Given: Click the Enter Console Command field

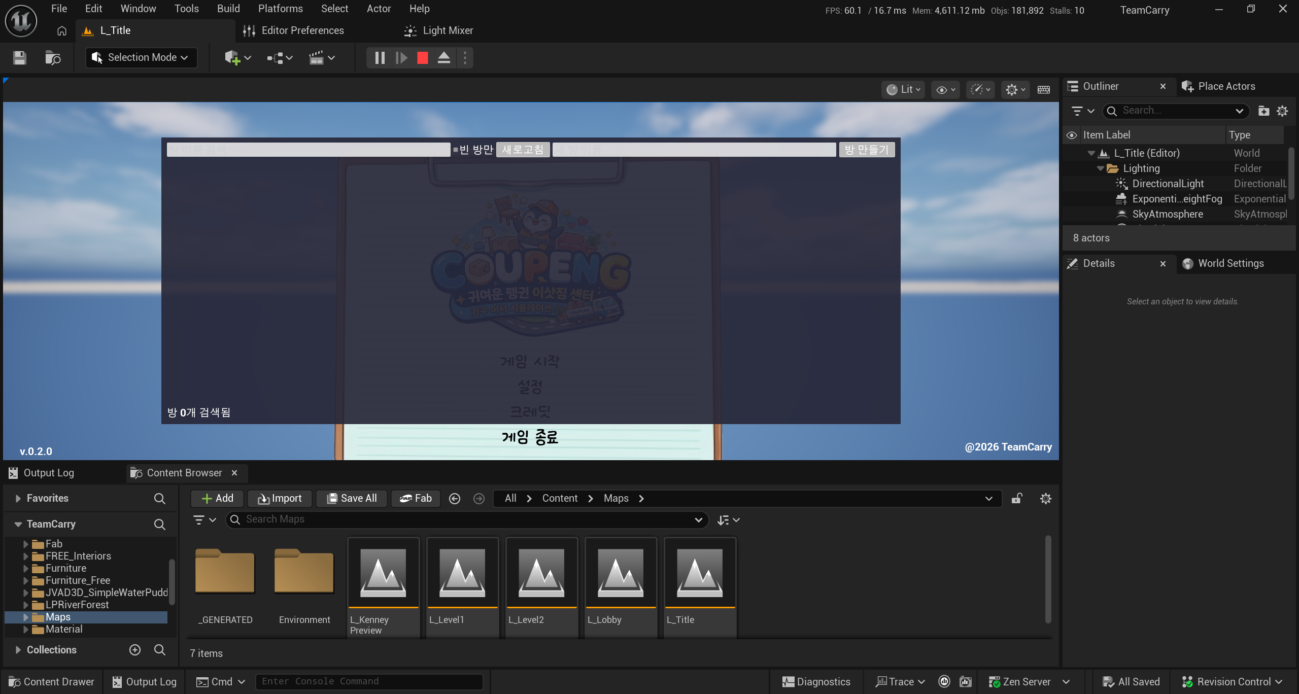Looking at the screenshot, I should 369,682.
